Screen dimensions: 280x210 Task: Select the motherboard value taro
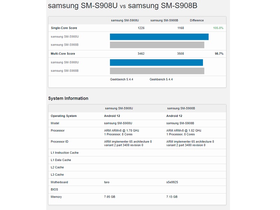pos(107,182)
